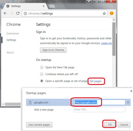Click the Enter URL field for a new page

click(99, 109)
